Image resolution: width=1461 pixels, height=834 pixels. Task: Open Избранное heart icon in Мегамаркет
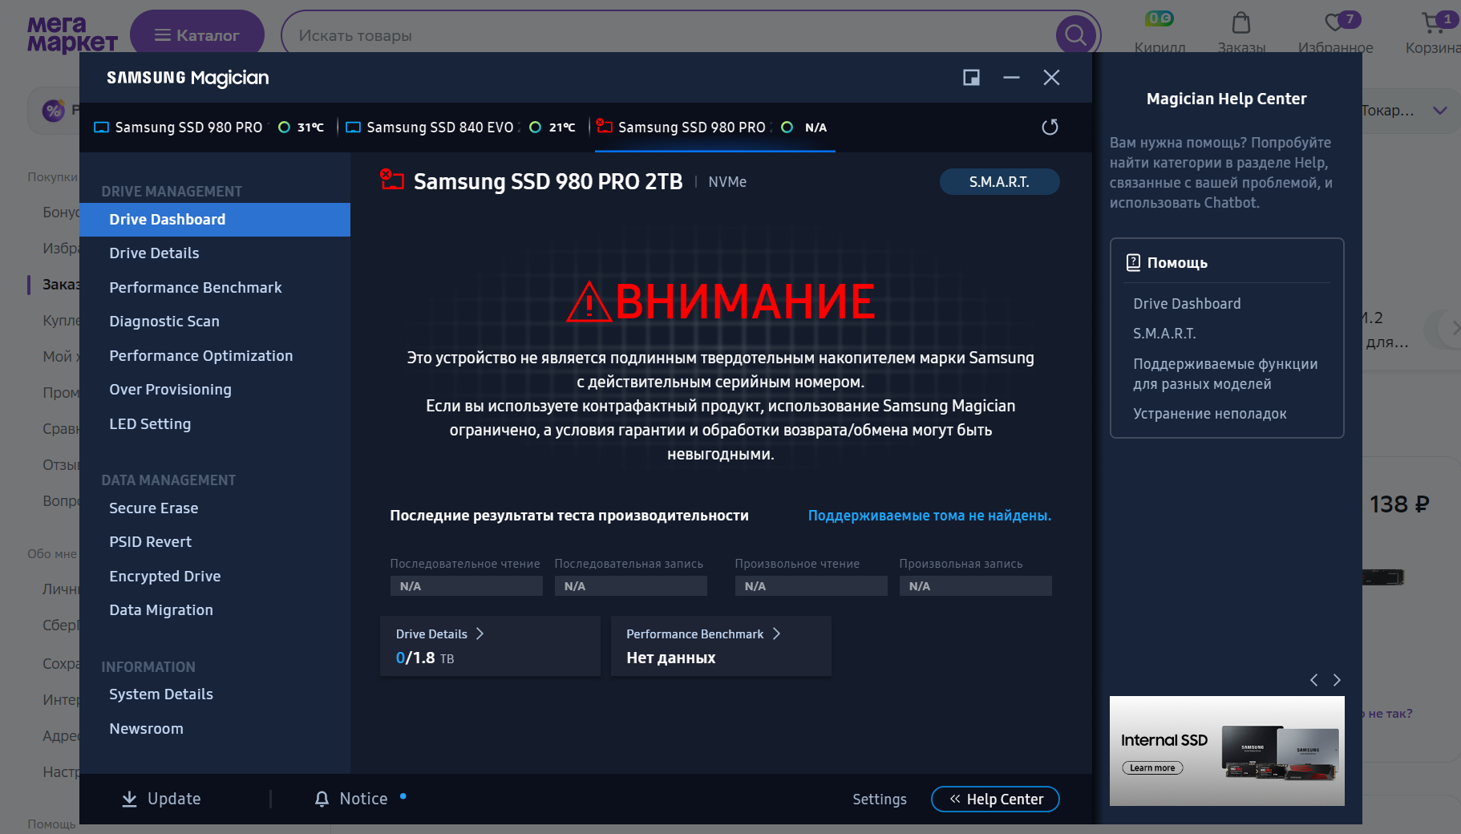click(x=1336, y=22)
